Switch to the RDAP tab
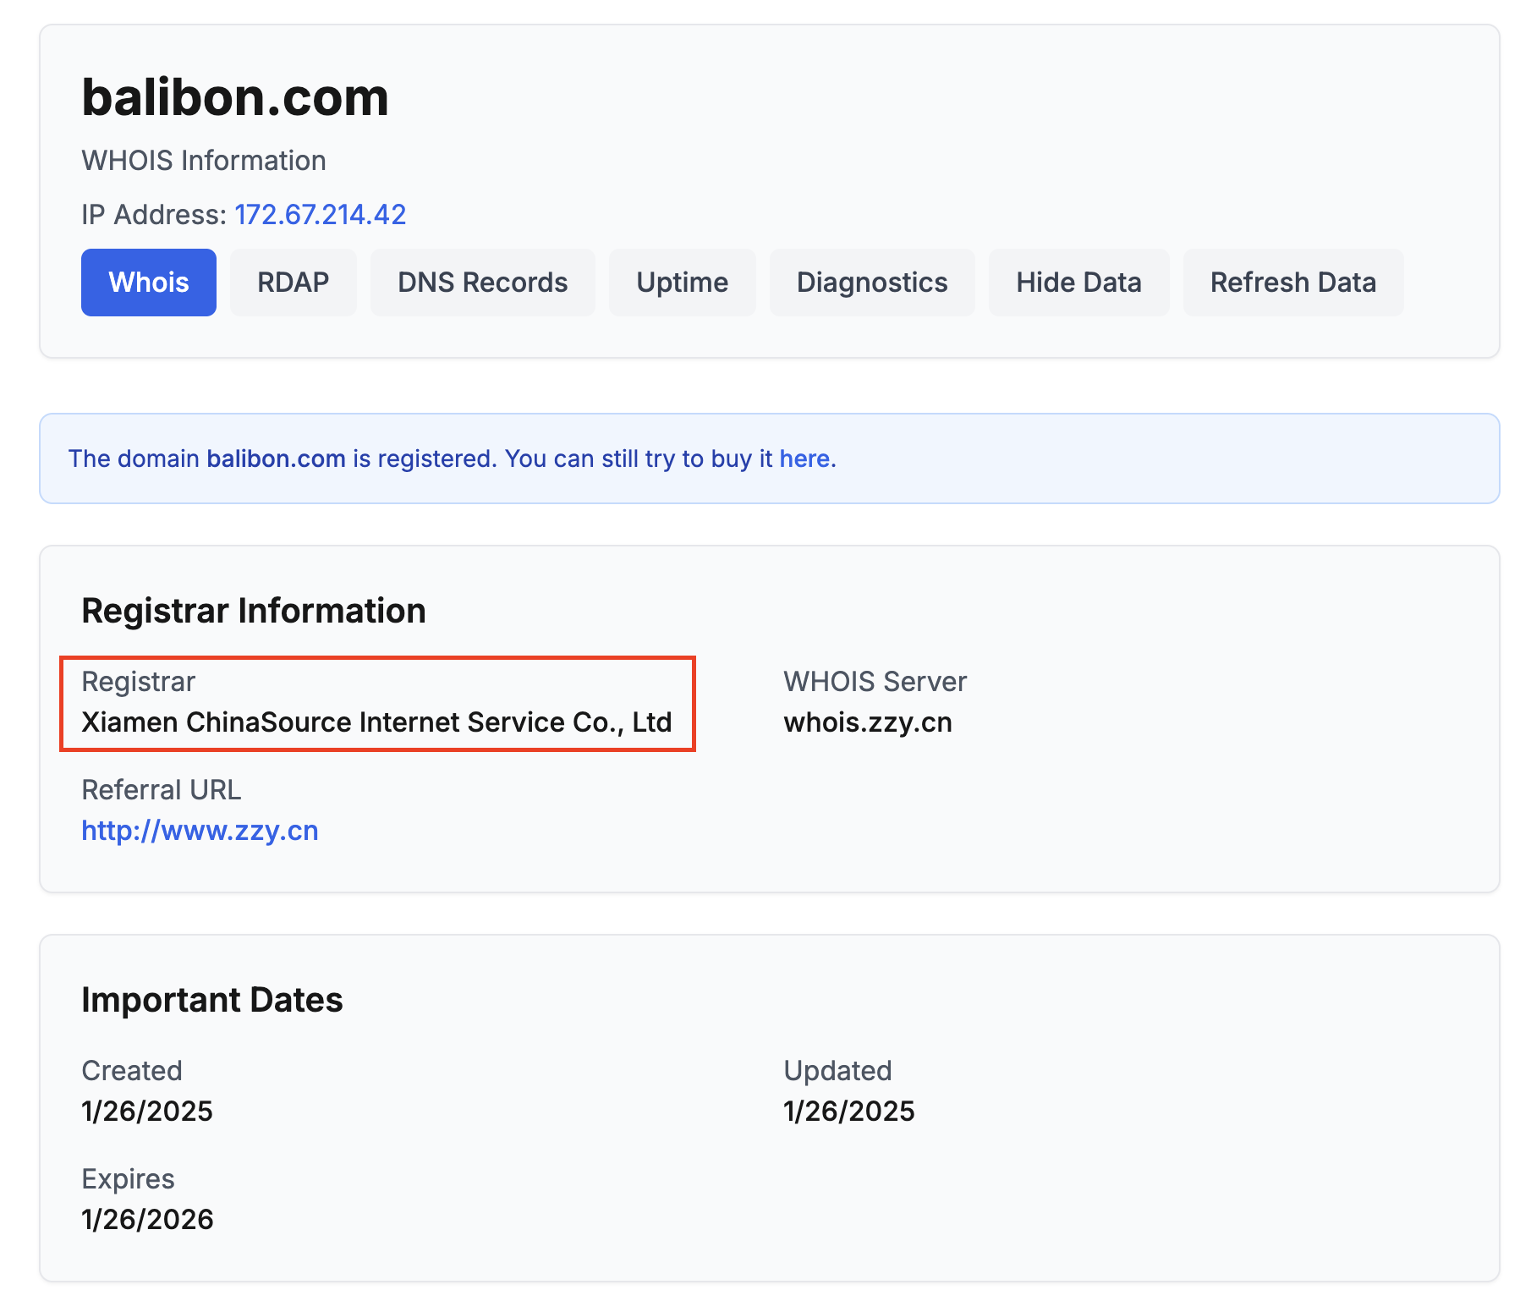 click(x=293, y=283)
